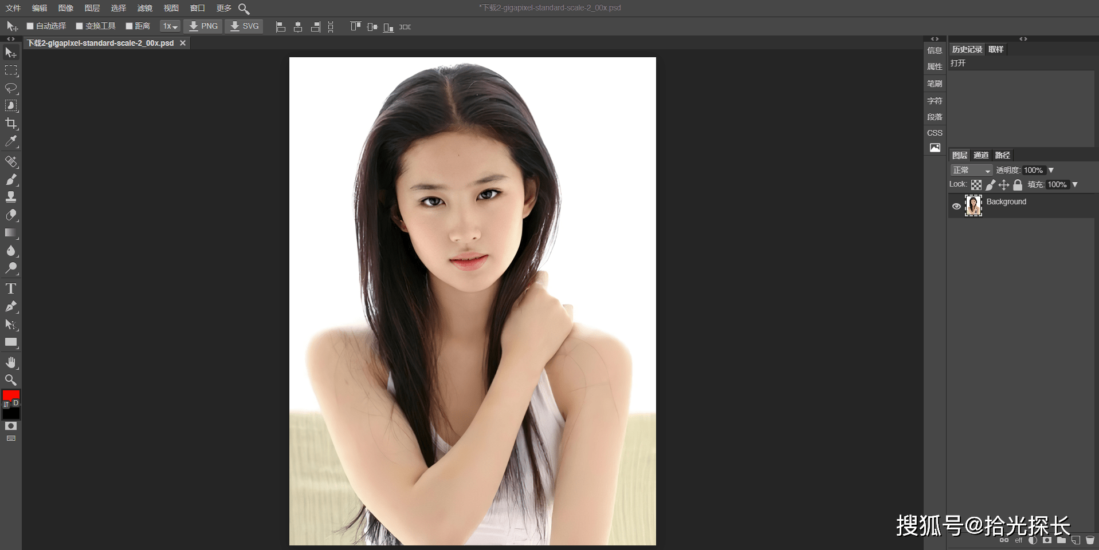Select the Dodge tool
Viewport: 1099px width, 550px height.
[11, 268]
